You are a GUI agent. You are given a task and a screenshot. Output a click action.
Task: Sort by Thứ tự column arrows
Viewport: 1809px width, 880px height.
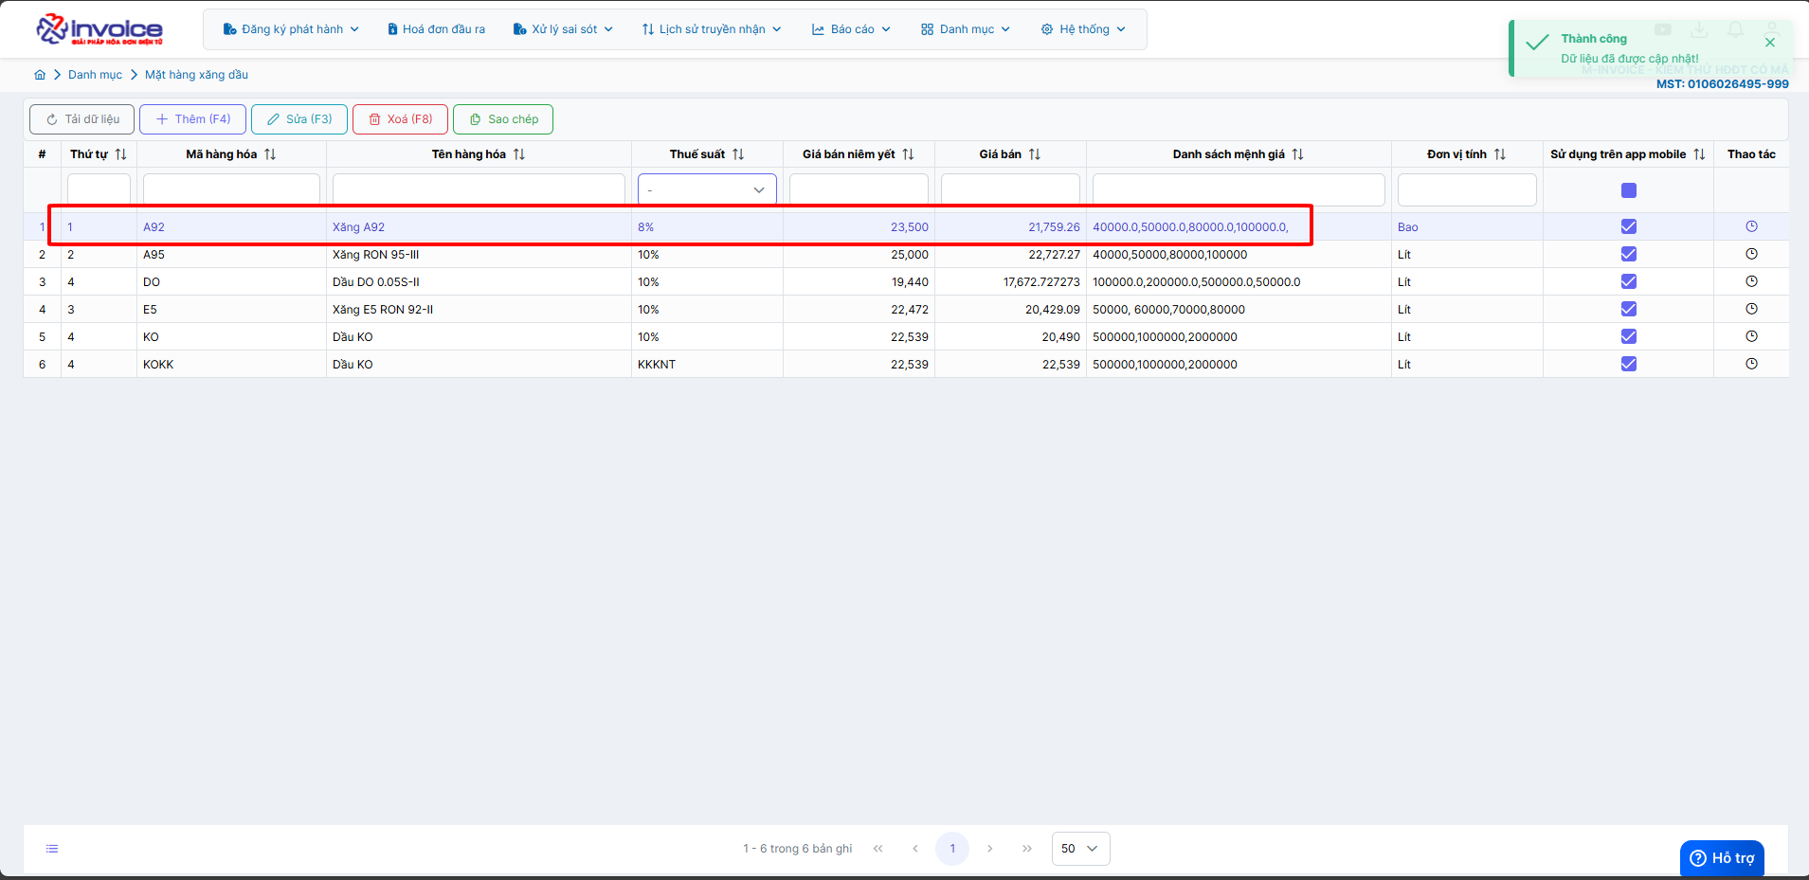point(120,154)
